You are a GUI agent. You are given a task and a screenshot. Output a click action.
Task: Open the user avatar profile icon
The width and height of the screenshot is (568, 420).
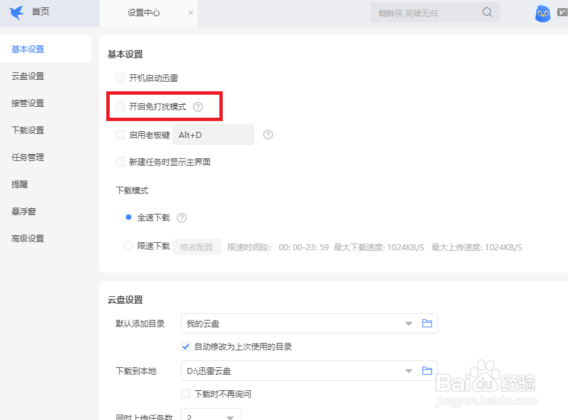(543, 14)
